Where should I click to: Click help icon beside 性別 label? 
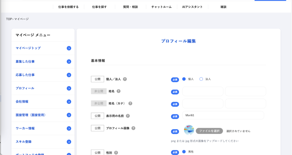pyautogui.click(x=116, y=153)
